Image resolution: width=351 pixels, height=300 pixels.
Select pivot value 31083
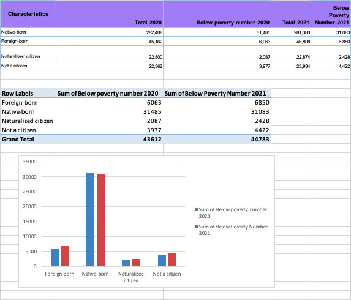pyautogui.click(x=217, y=111)
